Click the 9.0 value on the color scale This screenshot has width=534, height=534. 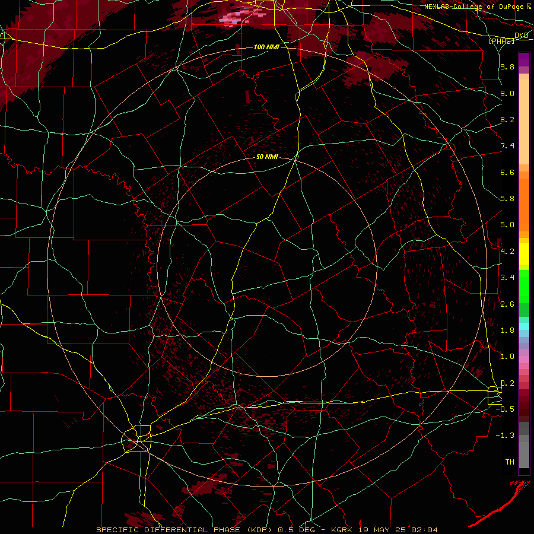507,93
